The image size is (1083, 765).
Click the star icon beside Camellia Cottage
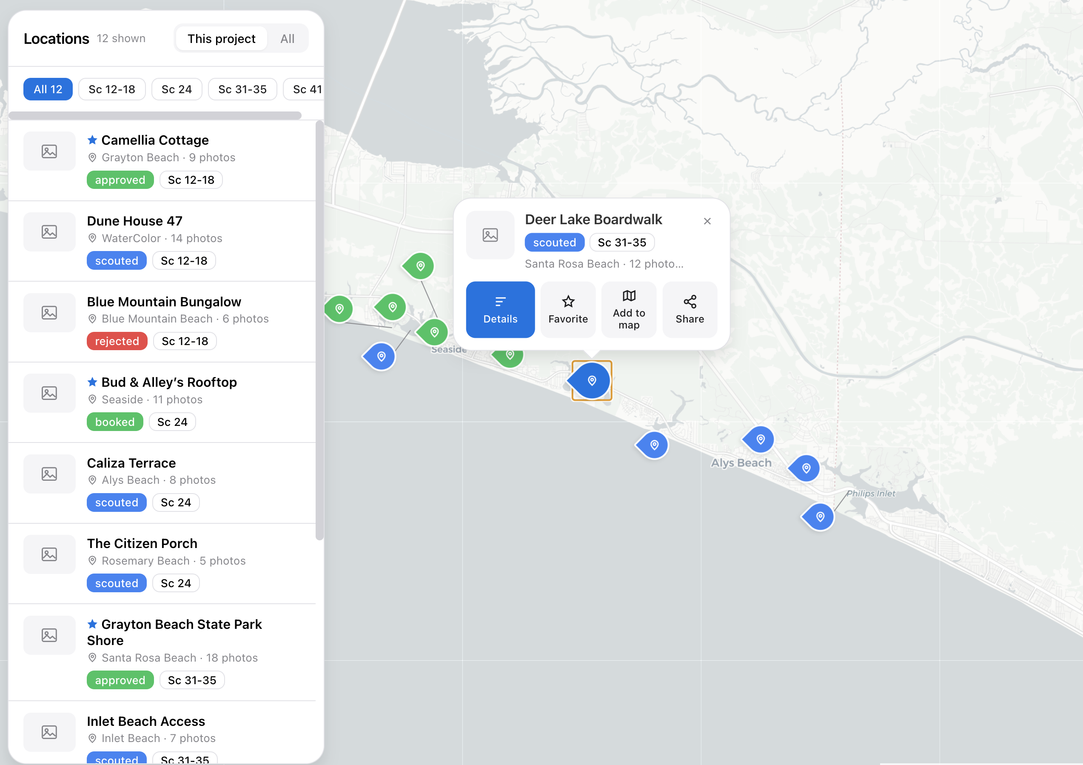click(92, 140)
